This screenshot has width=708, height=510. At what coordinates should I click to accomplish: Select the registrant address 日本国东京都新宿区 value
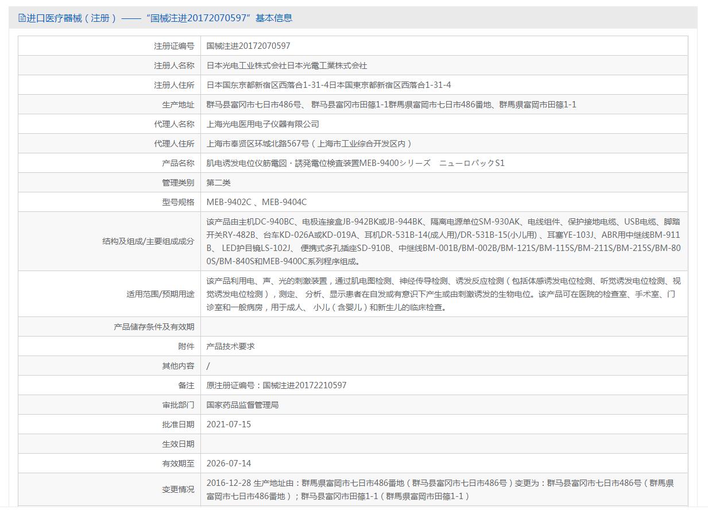click(328, 85)
